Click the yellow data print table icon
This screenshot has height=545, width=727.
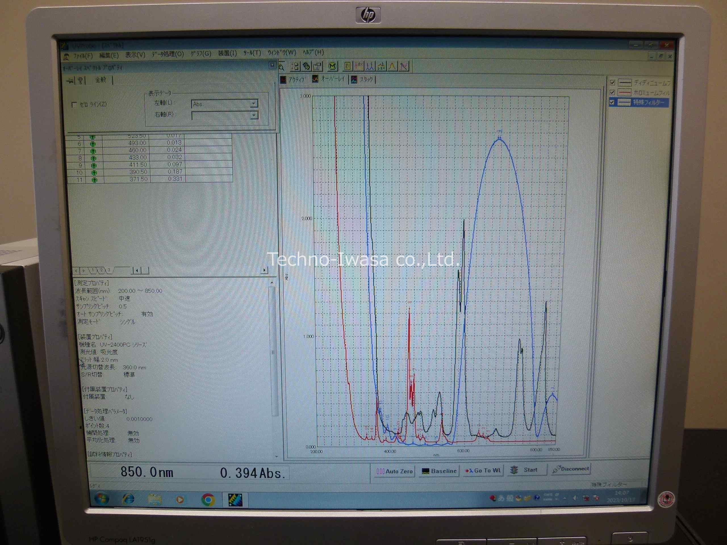pos(347,66)
